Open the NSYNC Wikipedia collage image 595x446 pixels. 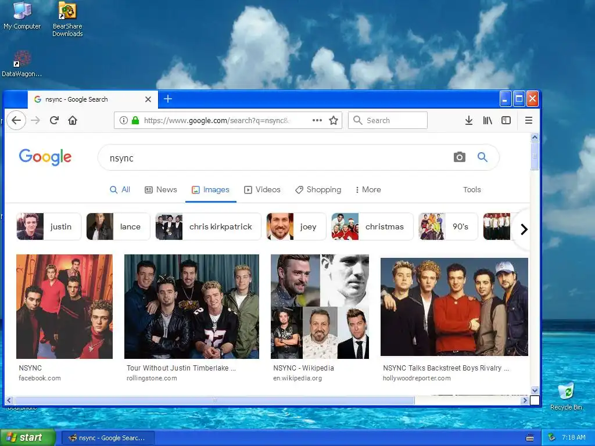(x=320, y=307)
